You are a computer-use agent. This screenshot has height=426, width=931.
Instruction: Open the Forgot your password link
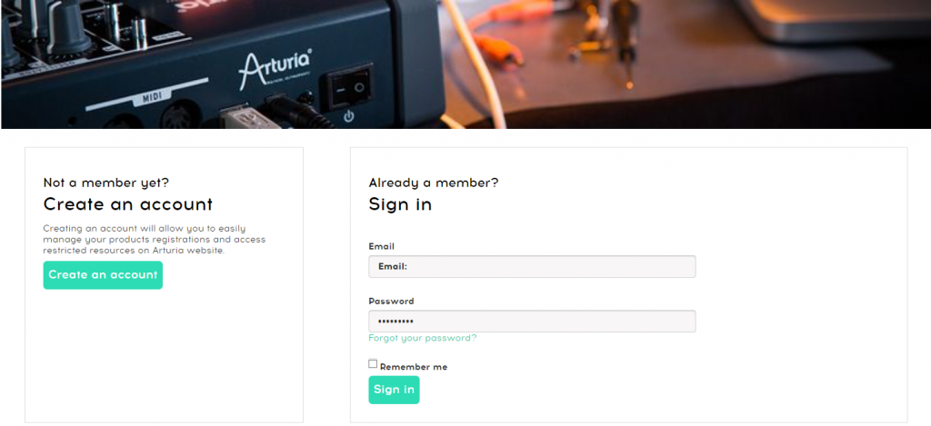tap(422, 338)
